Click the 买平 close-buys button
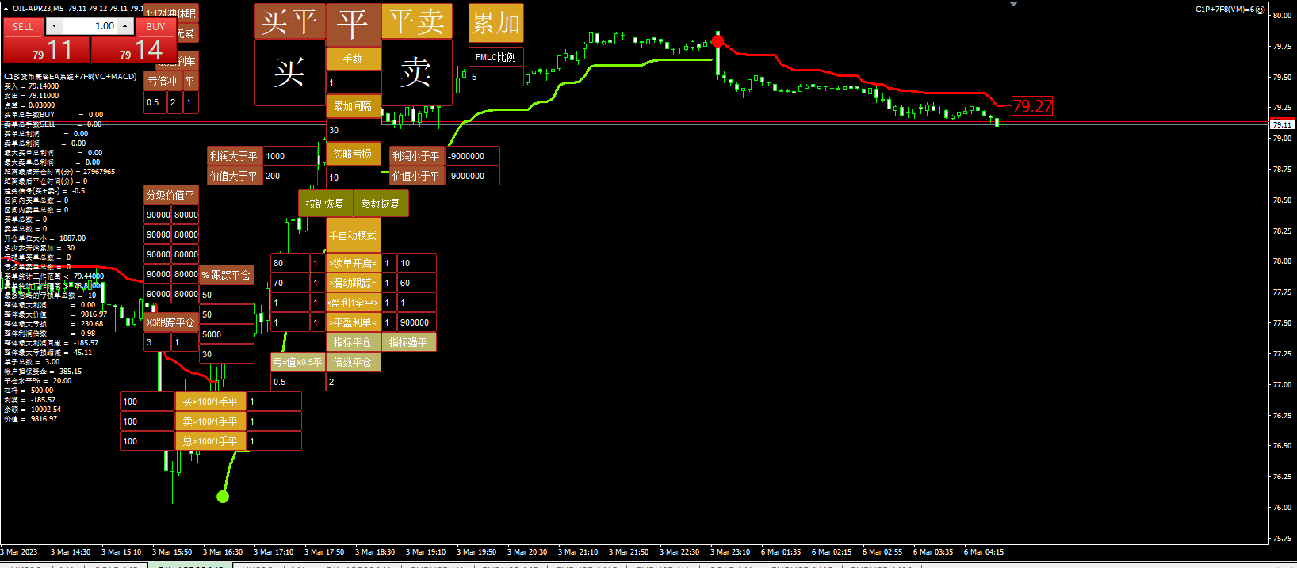This screenshot has width=1297, height=568. coord(290,21)
